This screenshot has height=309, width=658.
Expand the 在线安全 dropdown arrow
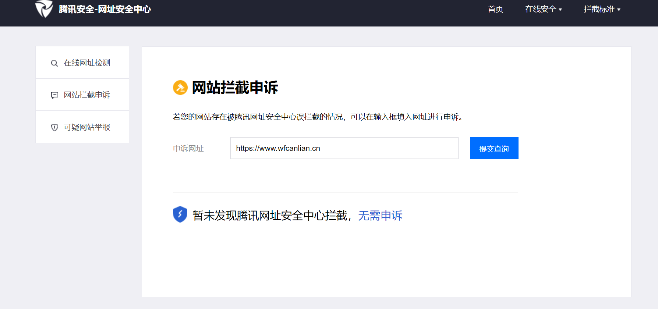pyautogui.click(x=560, y=10)
